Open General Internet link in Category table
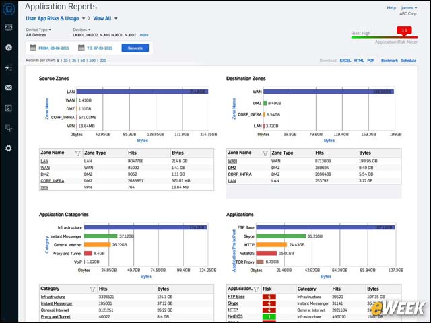This screenshot has height=323, width=431. (x=55, y=310)
